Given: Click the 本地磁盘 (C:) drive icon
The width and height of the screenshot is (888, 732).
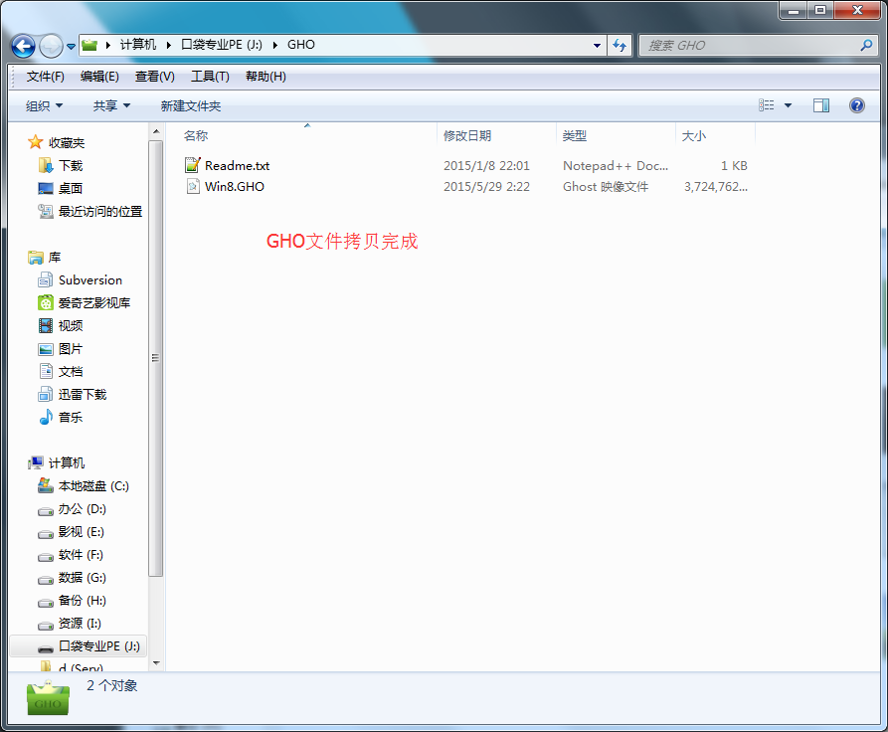Looking at the screenshot, I should pyautogui.click(x=46, y=486).
